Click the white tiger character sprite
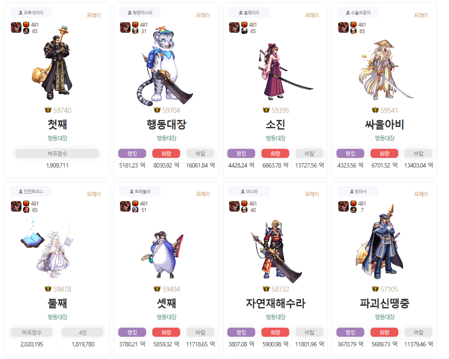This screenshot has width=449, height=359. tap(164, 66)
